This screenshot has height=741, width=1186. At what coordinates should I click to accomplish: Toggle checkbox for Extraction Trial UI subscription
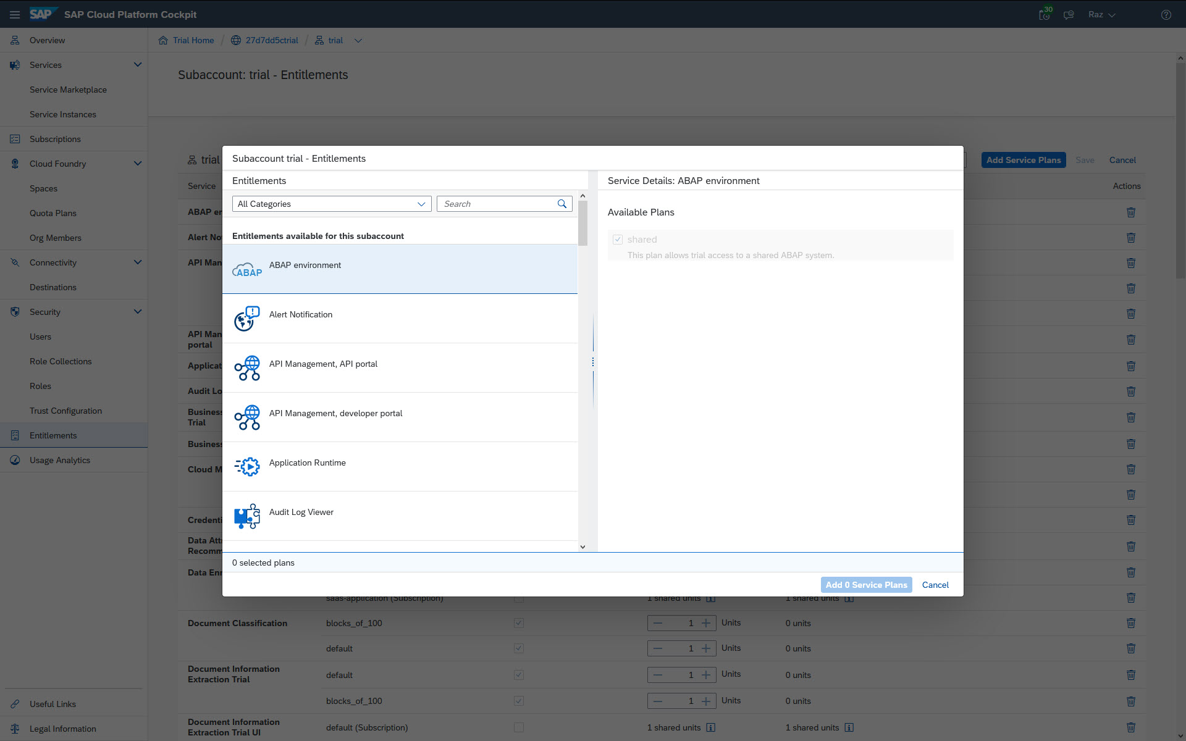(x=519, y=727)
